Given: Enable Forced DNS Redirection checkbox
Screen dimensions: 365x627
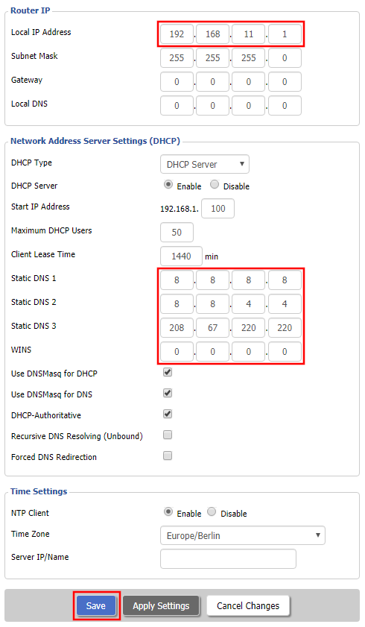Looking at the screenshot, I should pos(168,456).
